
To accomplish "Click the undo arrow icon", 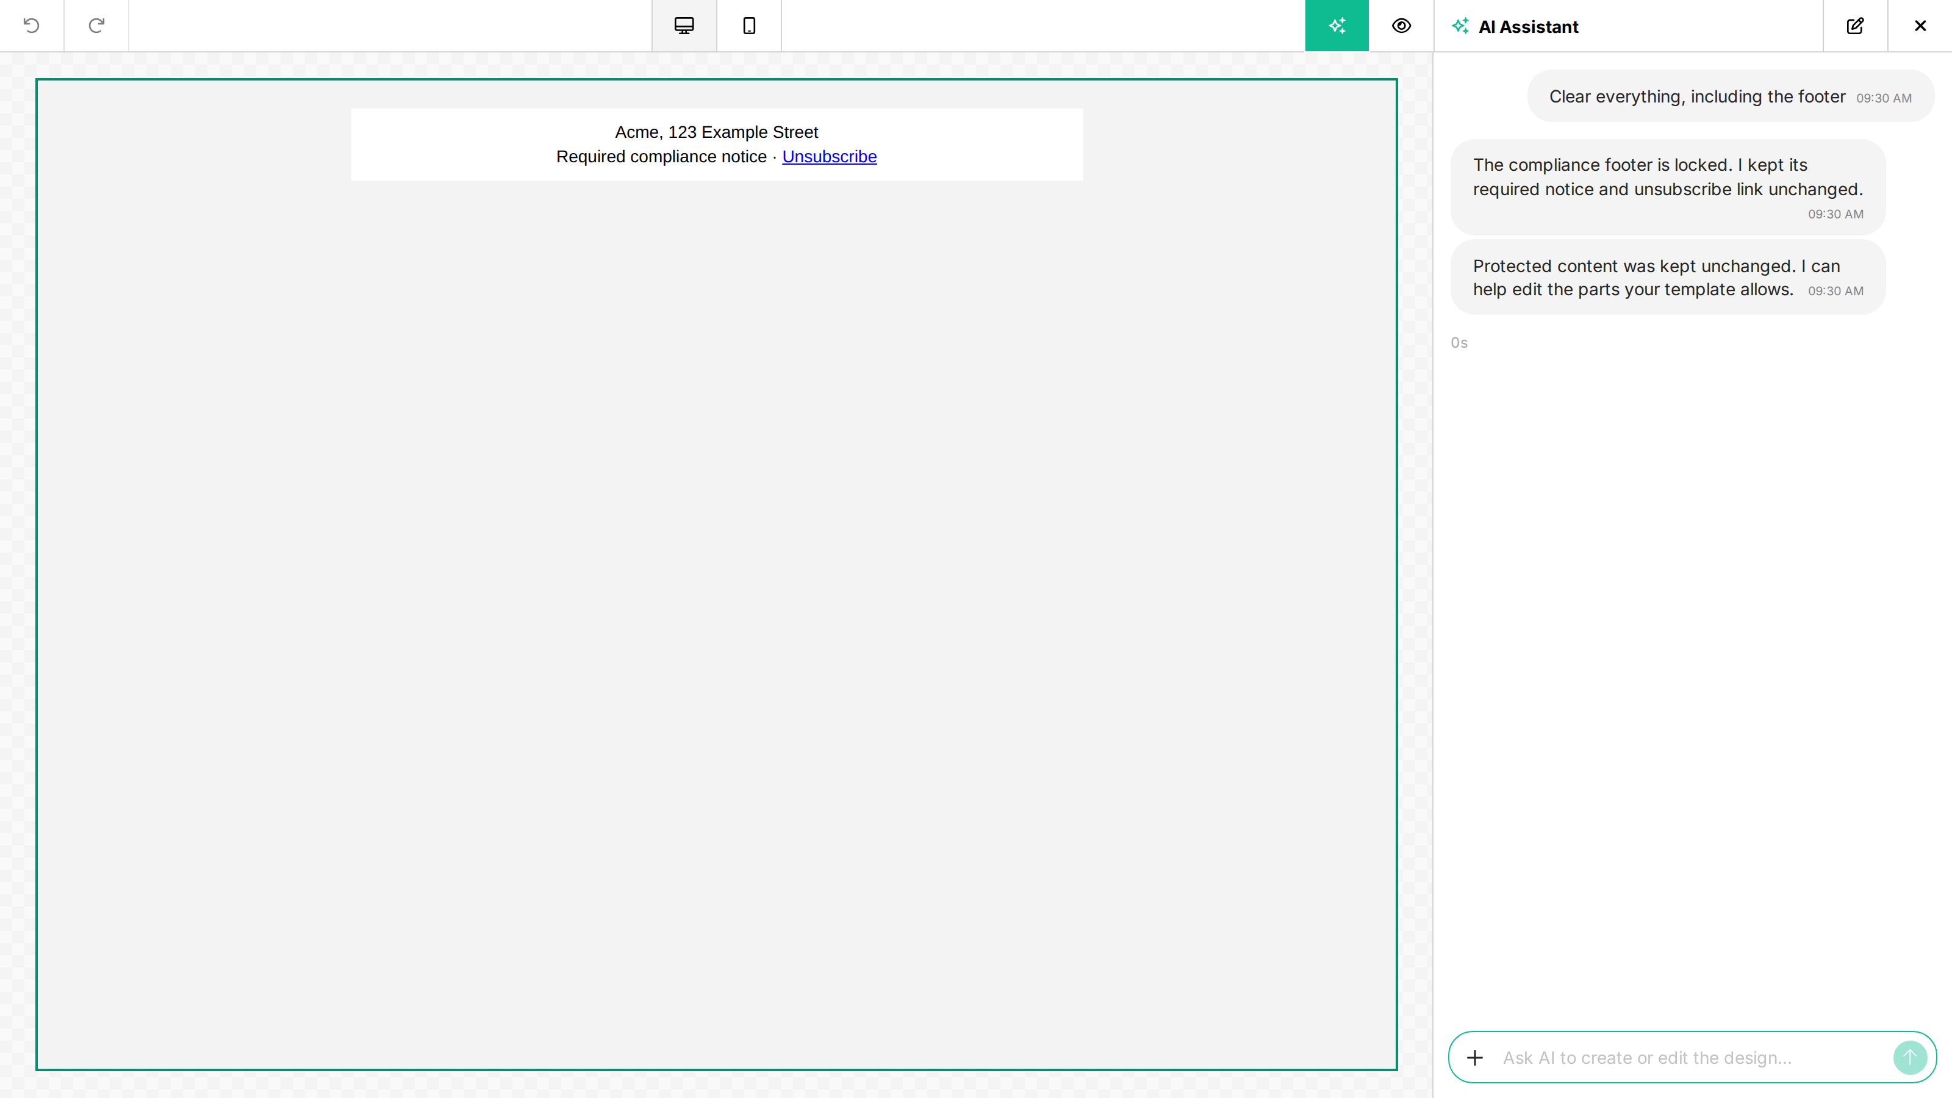I will 31,26.
